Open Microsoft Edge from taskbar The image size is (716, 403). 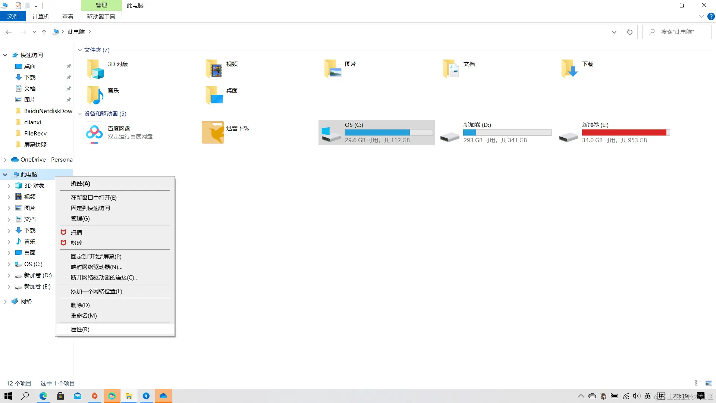click(43, 396)
